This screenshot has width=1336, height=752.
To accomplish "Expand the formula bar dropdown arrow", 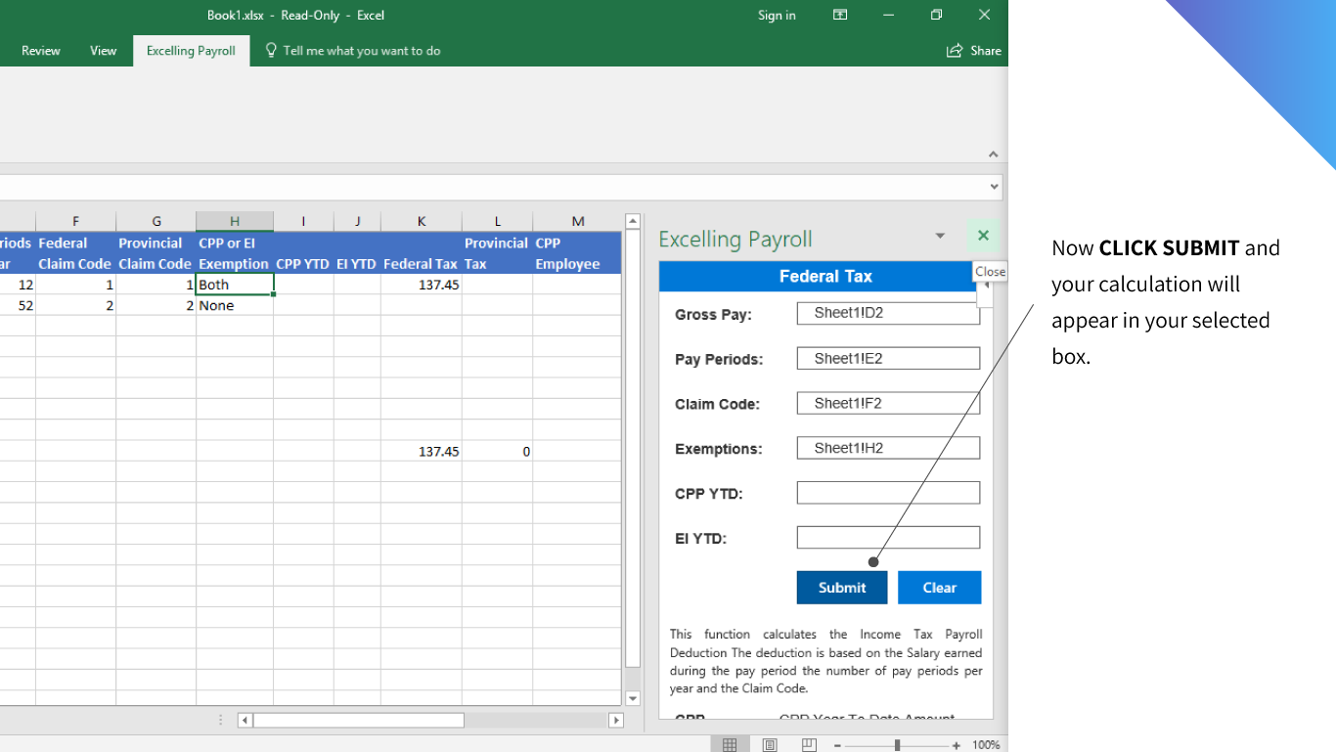I will (994, 187).
